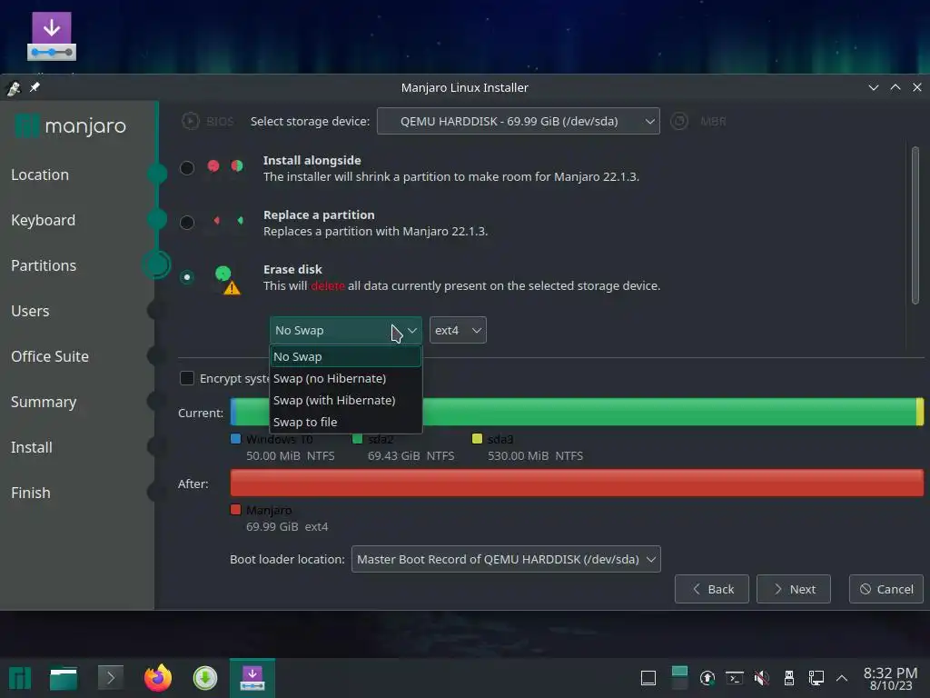Click the MBR partition table icon

coord(679,121)
